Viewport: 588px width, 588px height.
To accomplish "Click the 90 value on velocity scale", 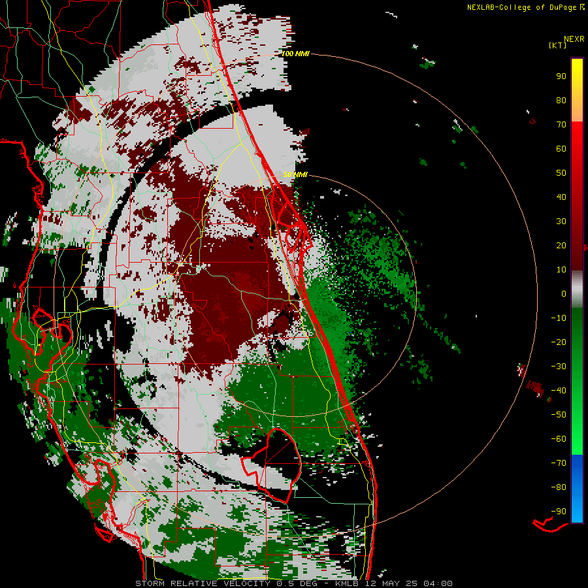I will (x=561, y=76).
